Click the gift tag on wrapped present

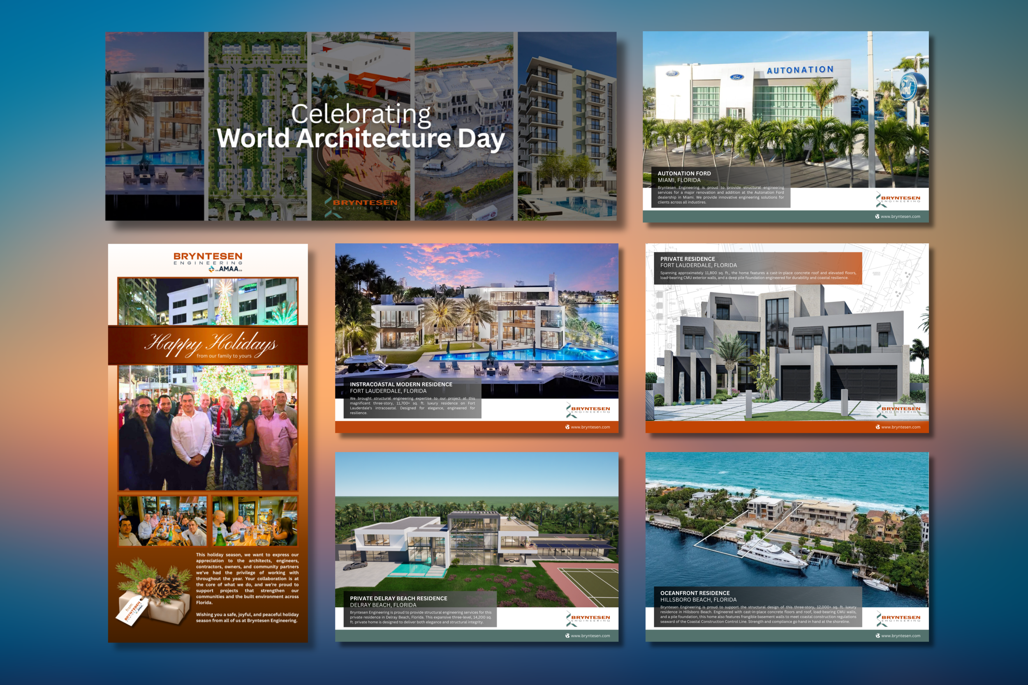[x=132, y=611]
